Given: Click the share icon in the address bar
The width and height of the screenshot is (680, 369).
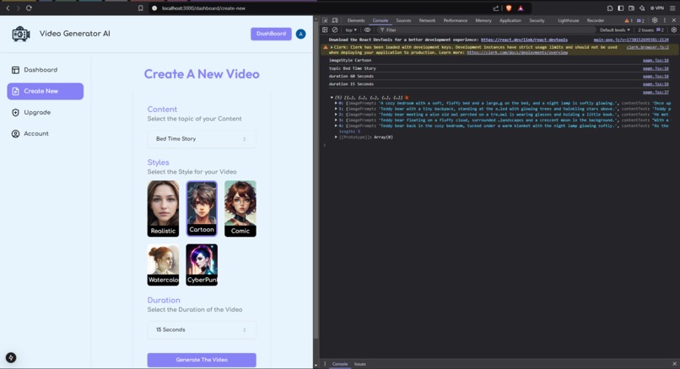Looking at the screenshot, I should [x=496, y=8].
